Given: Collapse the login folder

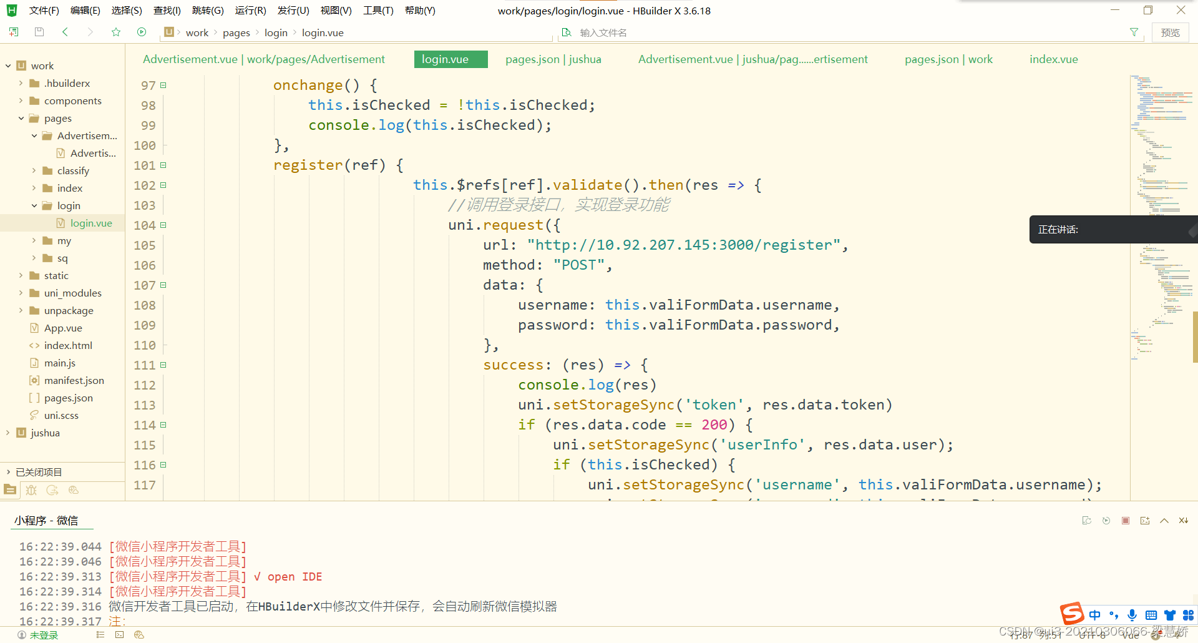Looking at the screenshot, I should click(x=34, y=205).
